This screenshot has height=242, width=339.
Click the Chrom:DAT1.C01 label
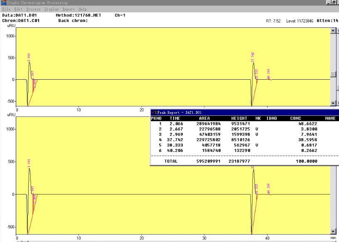point(21,21)
